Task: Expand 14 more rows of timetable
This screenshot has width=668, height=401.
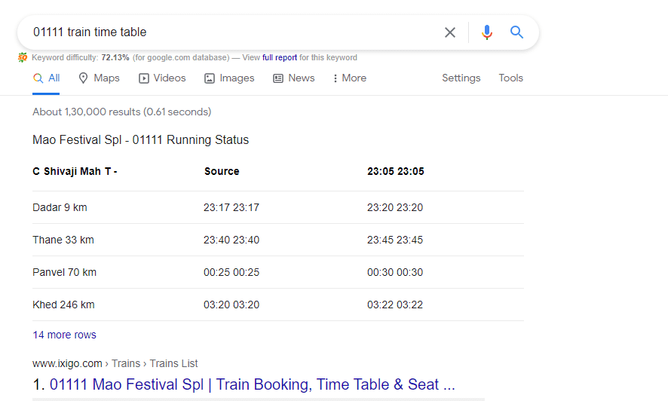Action: tap(64, 335)
